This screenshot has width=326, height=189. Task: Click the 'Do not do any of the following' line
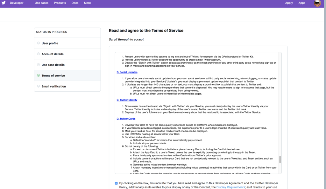142,146
